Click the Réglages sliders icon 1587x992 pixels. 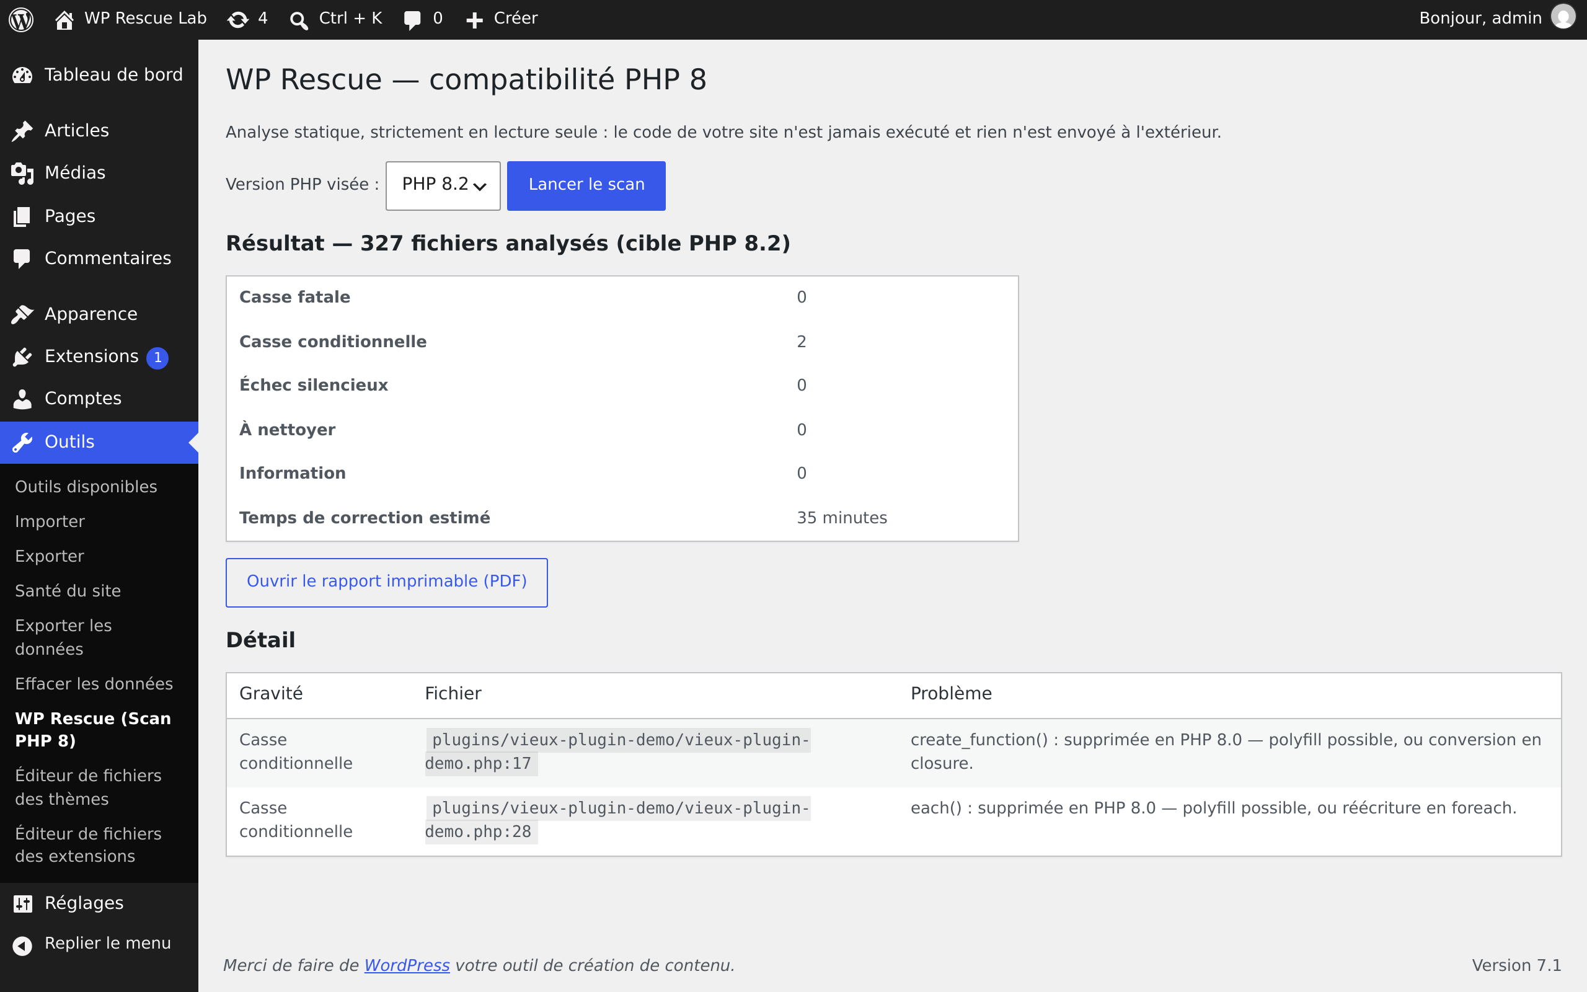coord(22,903)
